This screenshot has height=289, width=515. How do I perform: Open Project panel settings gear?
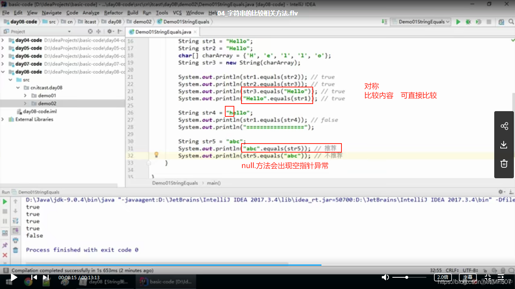point(110,32)
